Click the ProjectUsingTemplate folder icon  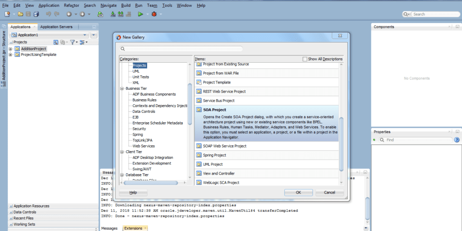tap(17, 55)
